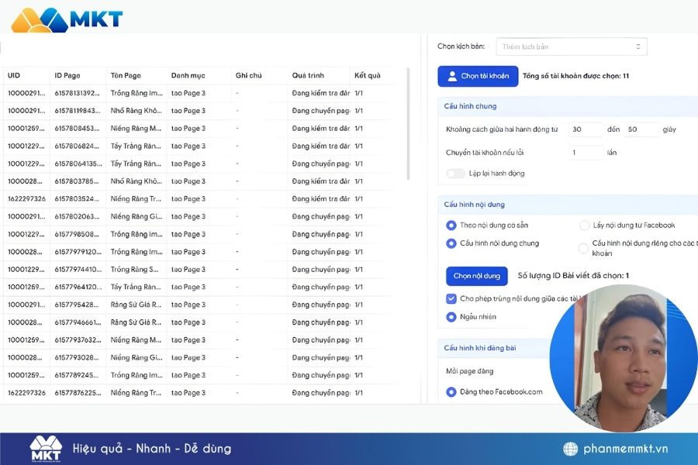Click the '30' seconds delay input field
This screenshot has width=698, height=465.
586,130
